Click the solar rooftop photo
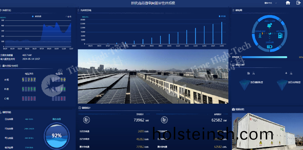The image size is (303, 150). (x=153, y=76)
